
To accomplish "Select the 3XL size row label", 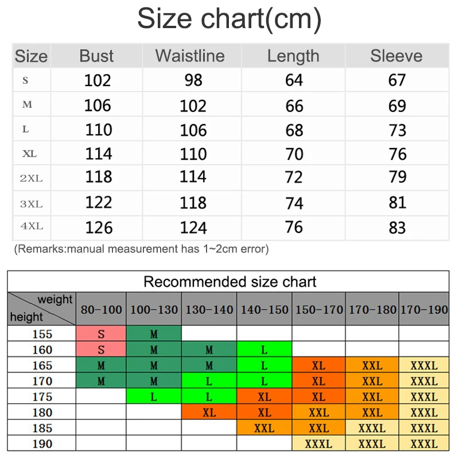I will click(x=32, y=203).
